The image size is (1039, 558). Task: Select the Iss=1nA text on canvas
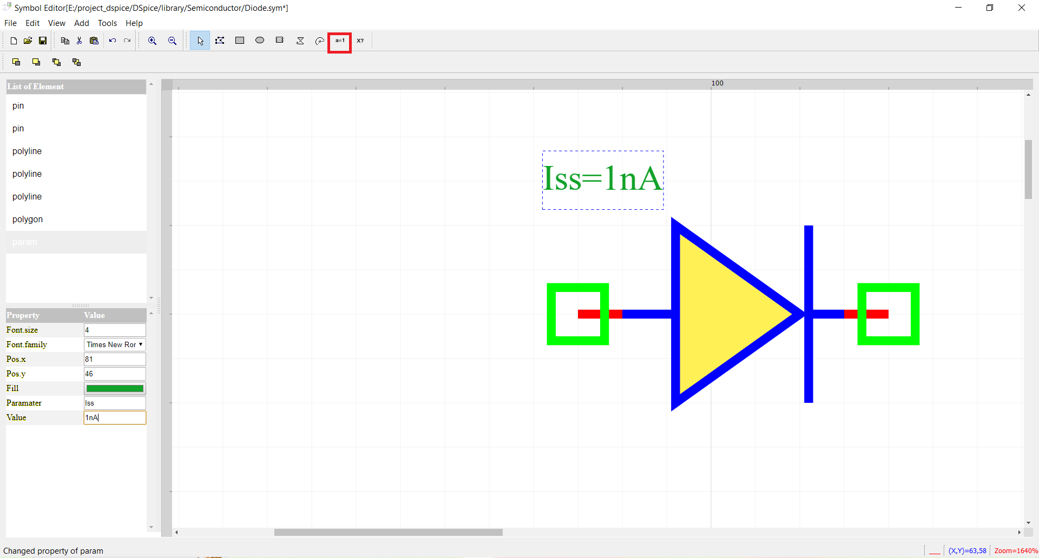pyautogui.click(x=602, y=179)
